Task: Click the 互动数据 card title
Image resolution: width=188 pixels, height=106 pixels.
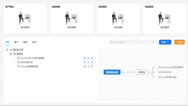Action: pos(103,7)
